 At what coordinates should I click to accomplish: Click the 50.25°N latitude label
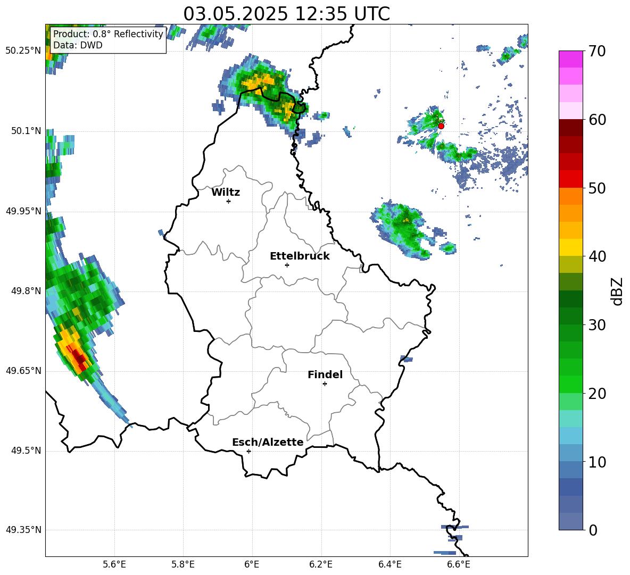(x=23, y=51)
